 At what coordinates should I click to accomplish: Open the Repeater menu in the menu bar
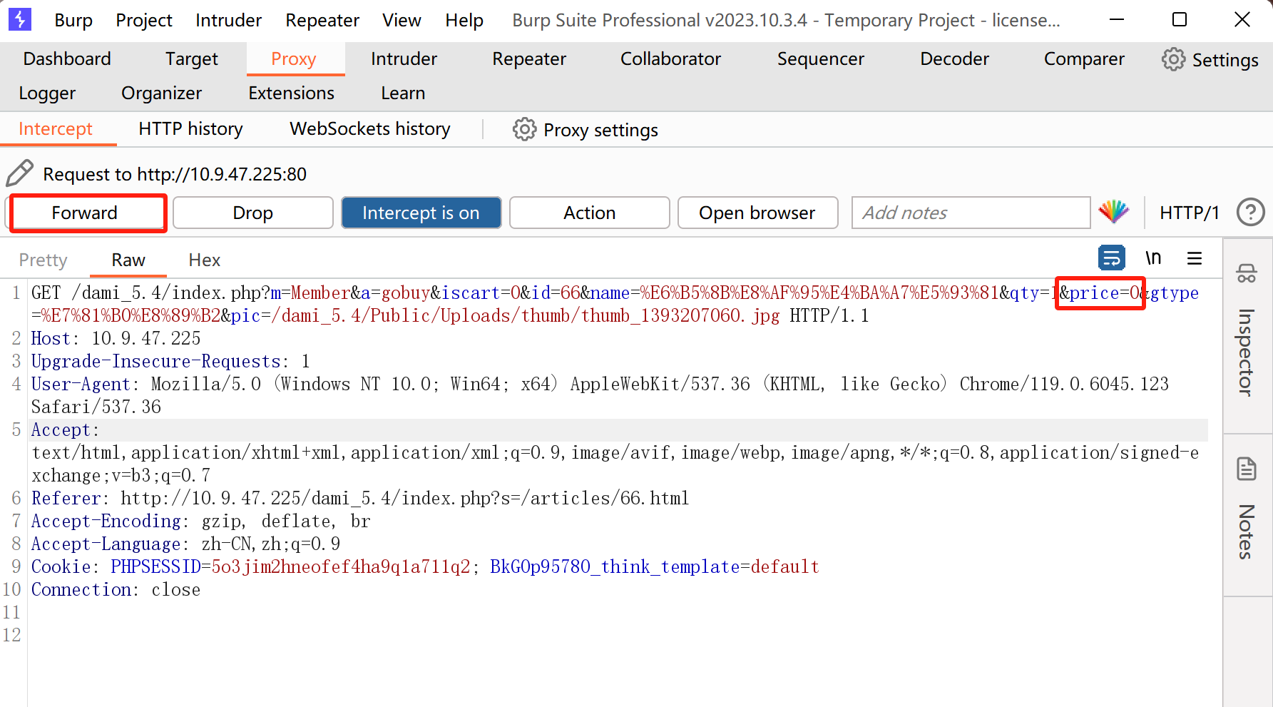pyautogui.click(x=322, y=20)
